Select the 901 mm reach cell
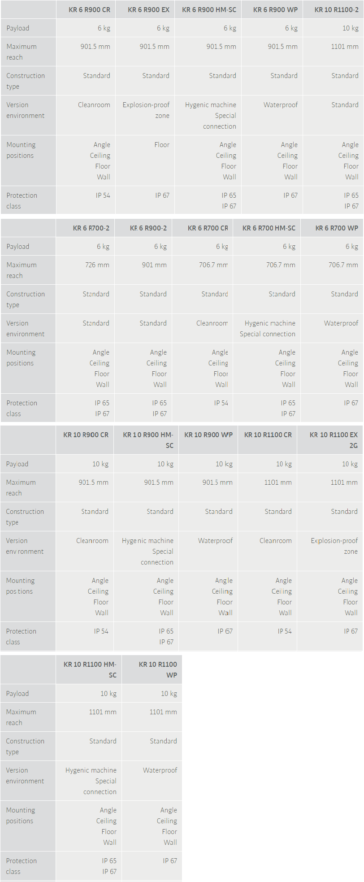The image size is (364, 882). point(154,265)
